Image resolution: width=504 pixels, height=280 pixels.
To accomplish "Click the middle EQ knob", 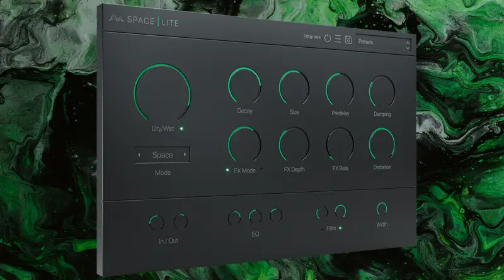I will click(x=255, y=216).
